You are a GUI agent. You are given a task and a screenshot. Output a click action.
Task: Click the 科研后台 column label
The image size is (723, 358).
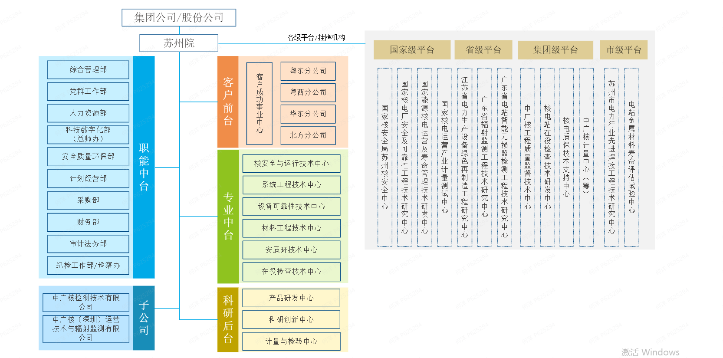pyautogui.click(x=228, y=319)
